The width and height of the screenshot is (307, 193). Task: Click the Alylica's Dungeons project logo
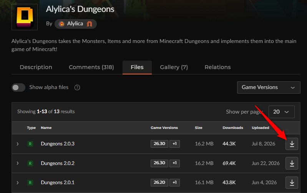pos(25,17)
